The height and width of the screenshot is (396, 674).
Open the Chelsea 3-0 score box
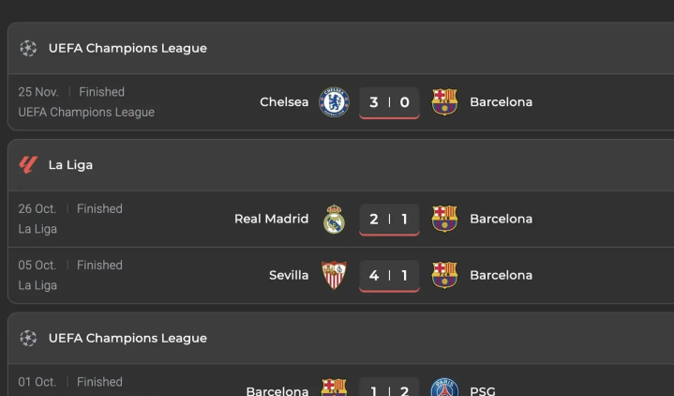pyautogui.click(x=389, y=102)
